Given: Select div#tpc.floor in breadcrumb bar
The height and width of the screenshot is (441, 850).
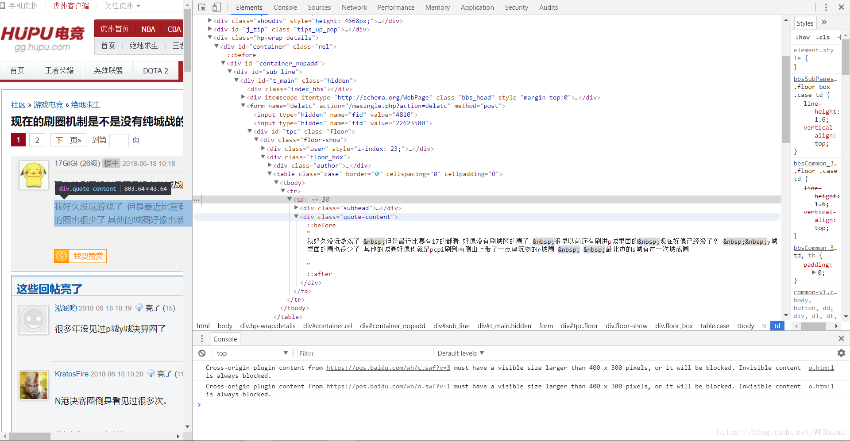Looking at the screenshot, I should tap(579, 326).
